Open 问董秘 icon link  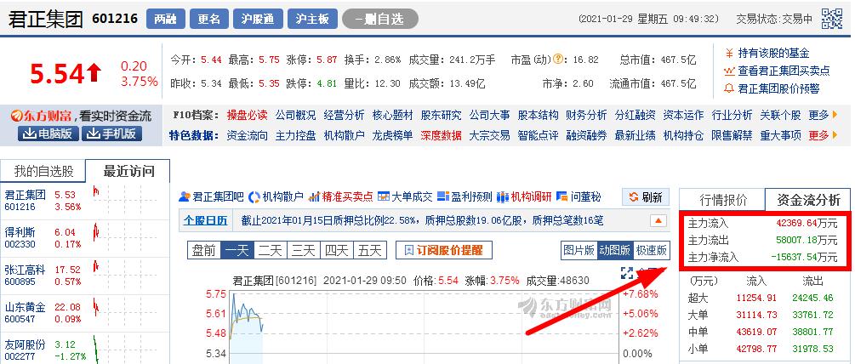coord(579,196)
